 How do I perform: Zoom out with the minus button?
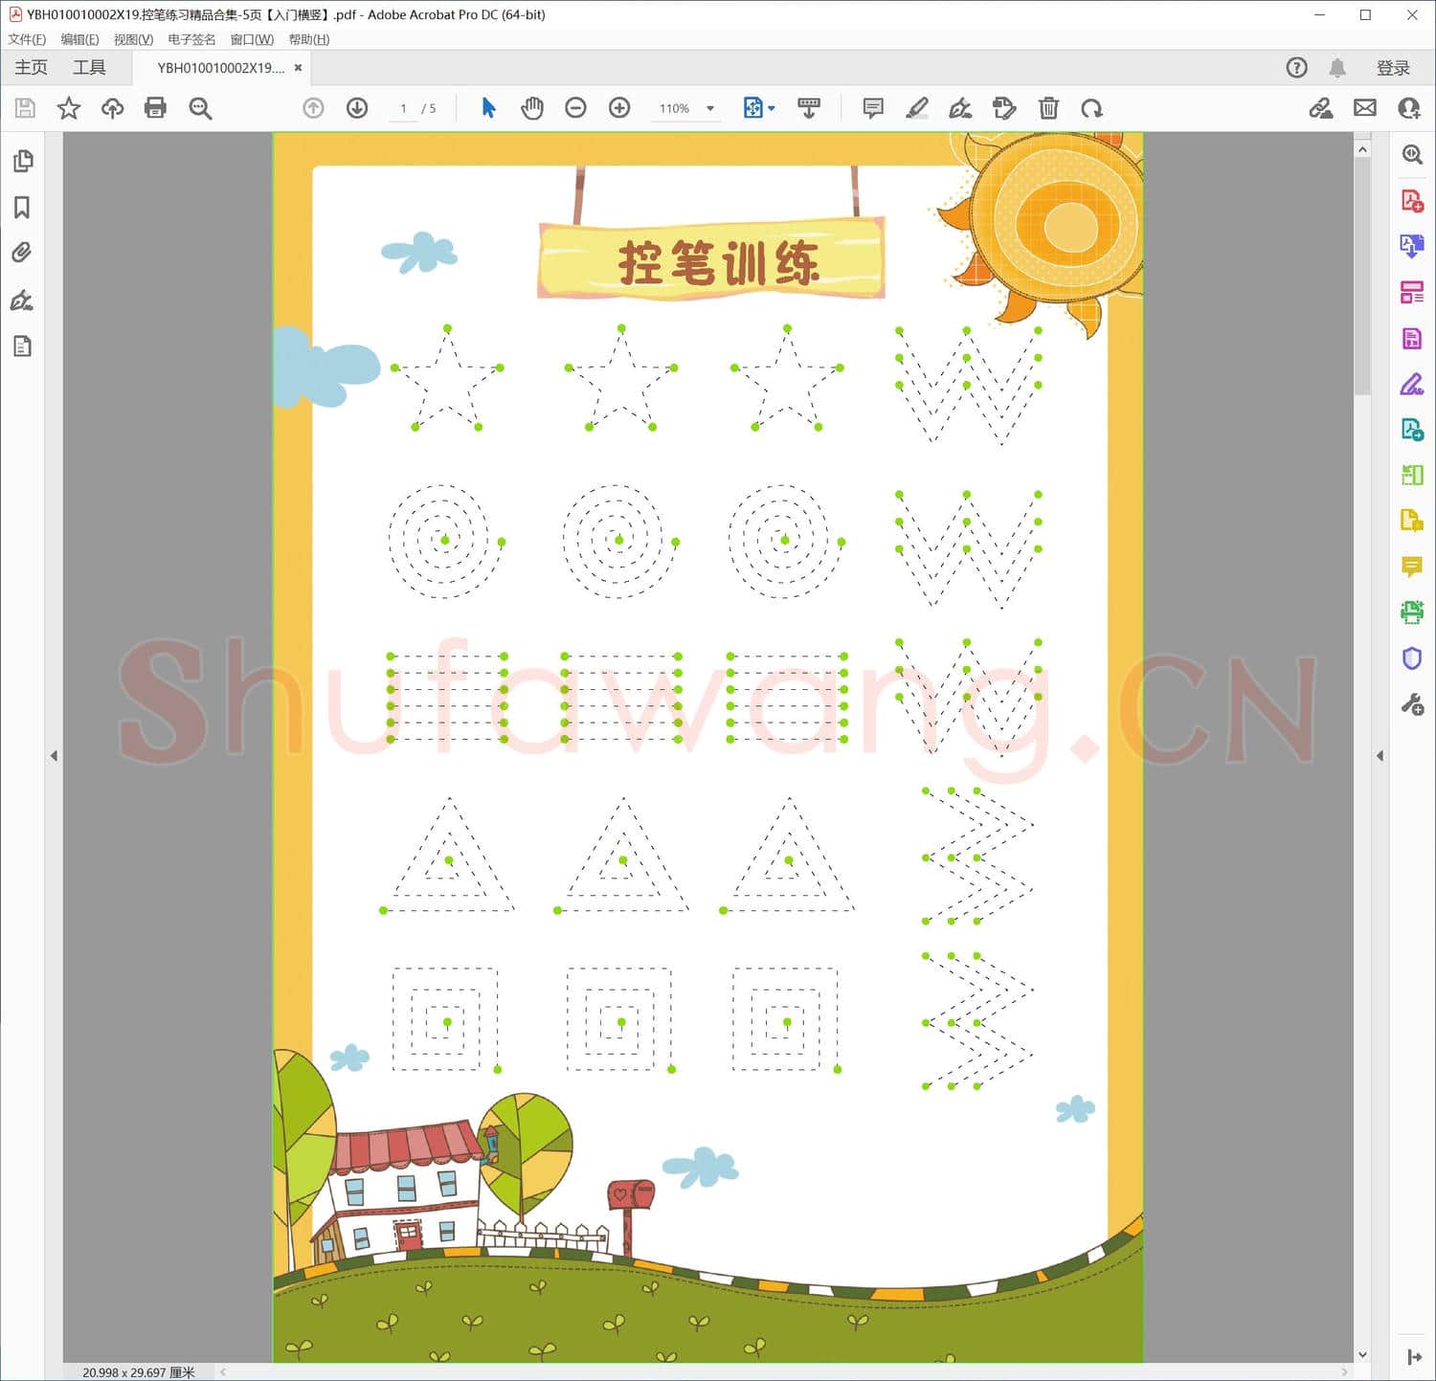tap(575, 108)
